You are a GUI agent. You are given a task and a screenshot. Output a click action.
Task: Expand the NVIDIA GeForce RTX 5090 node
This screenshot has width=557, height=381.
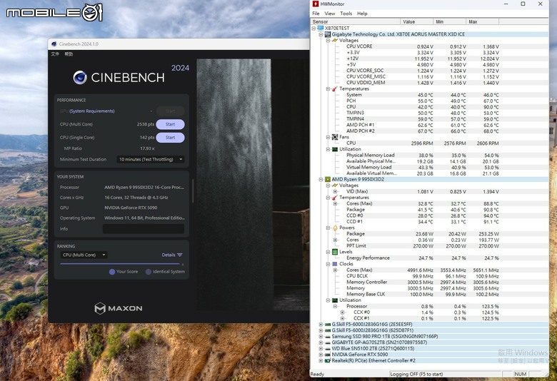click(x=321, y=355)
